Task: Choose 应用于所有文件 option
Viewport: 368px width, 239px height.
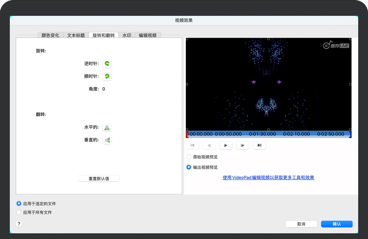Action: (19, 213)
